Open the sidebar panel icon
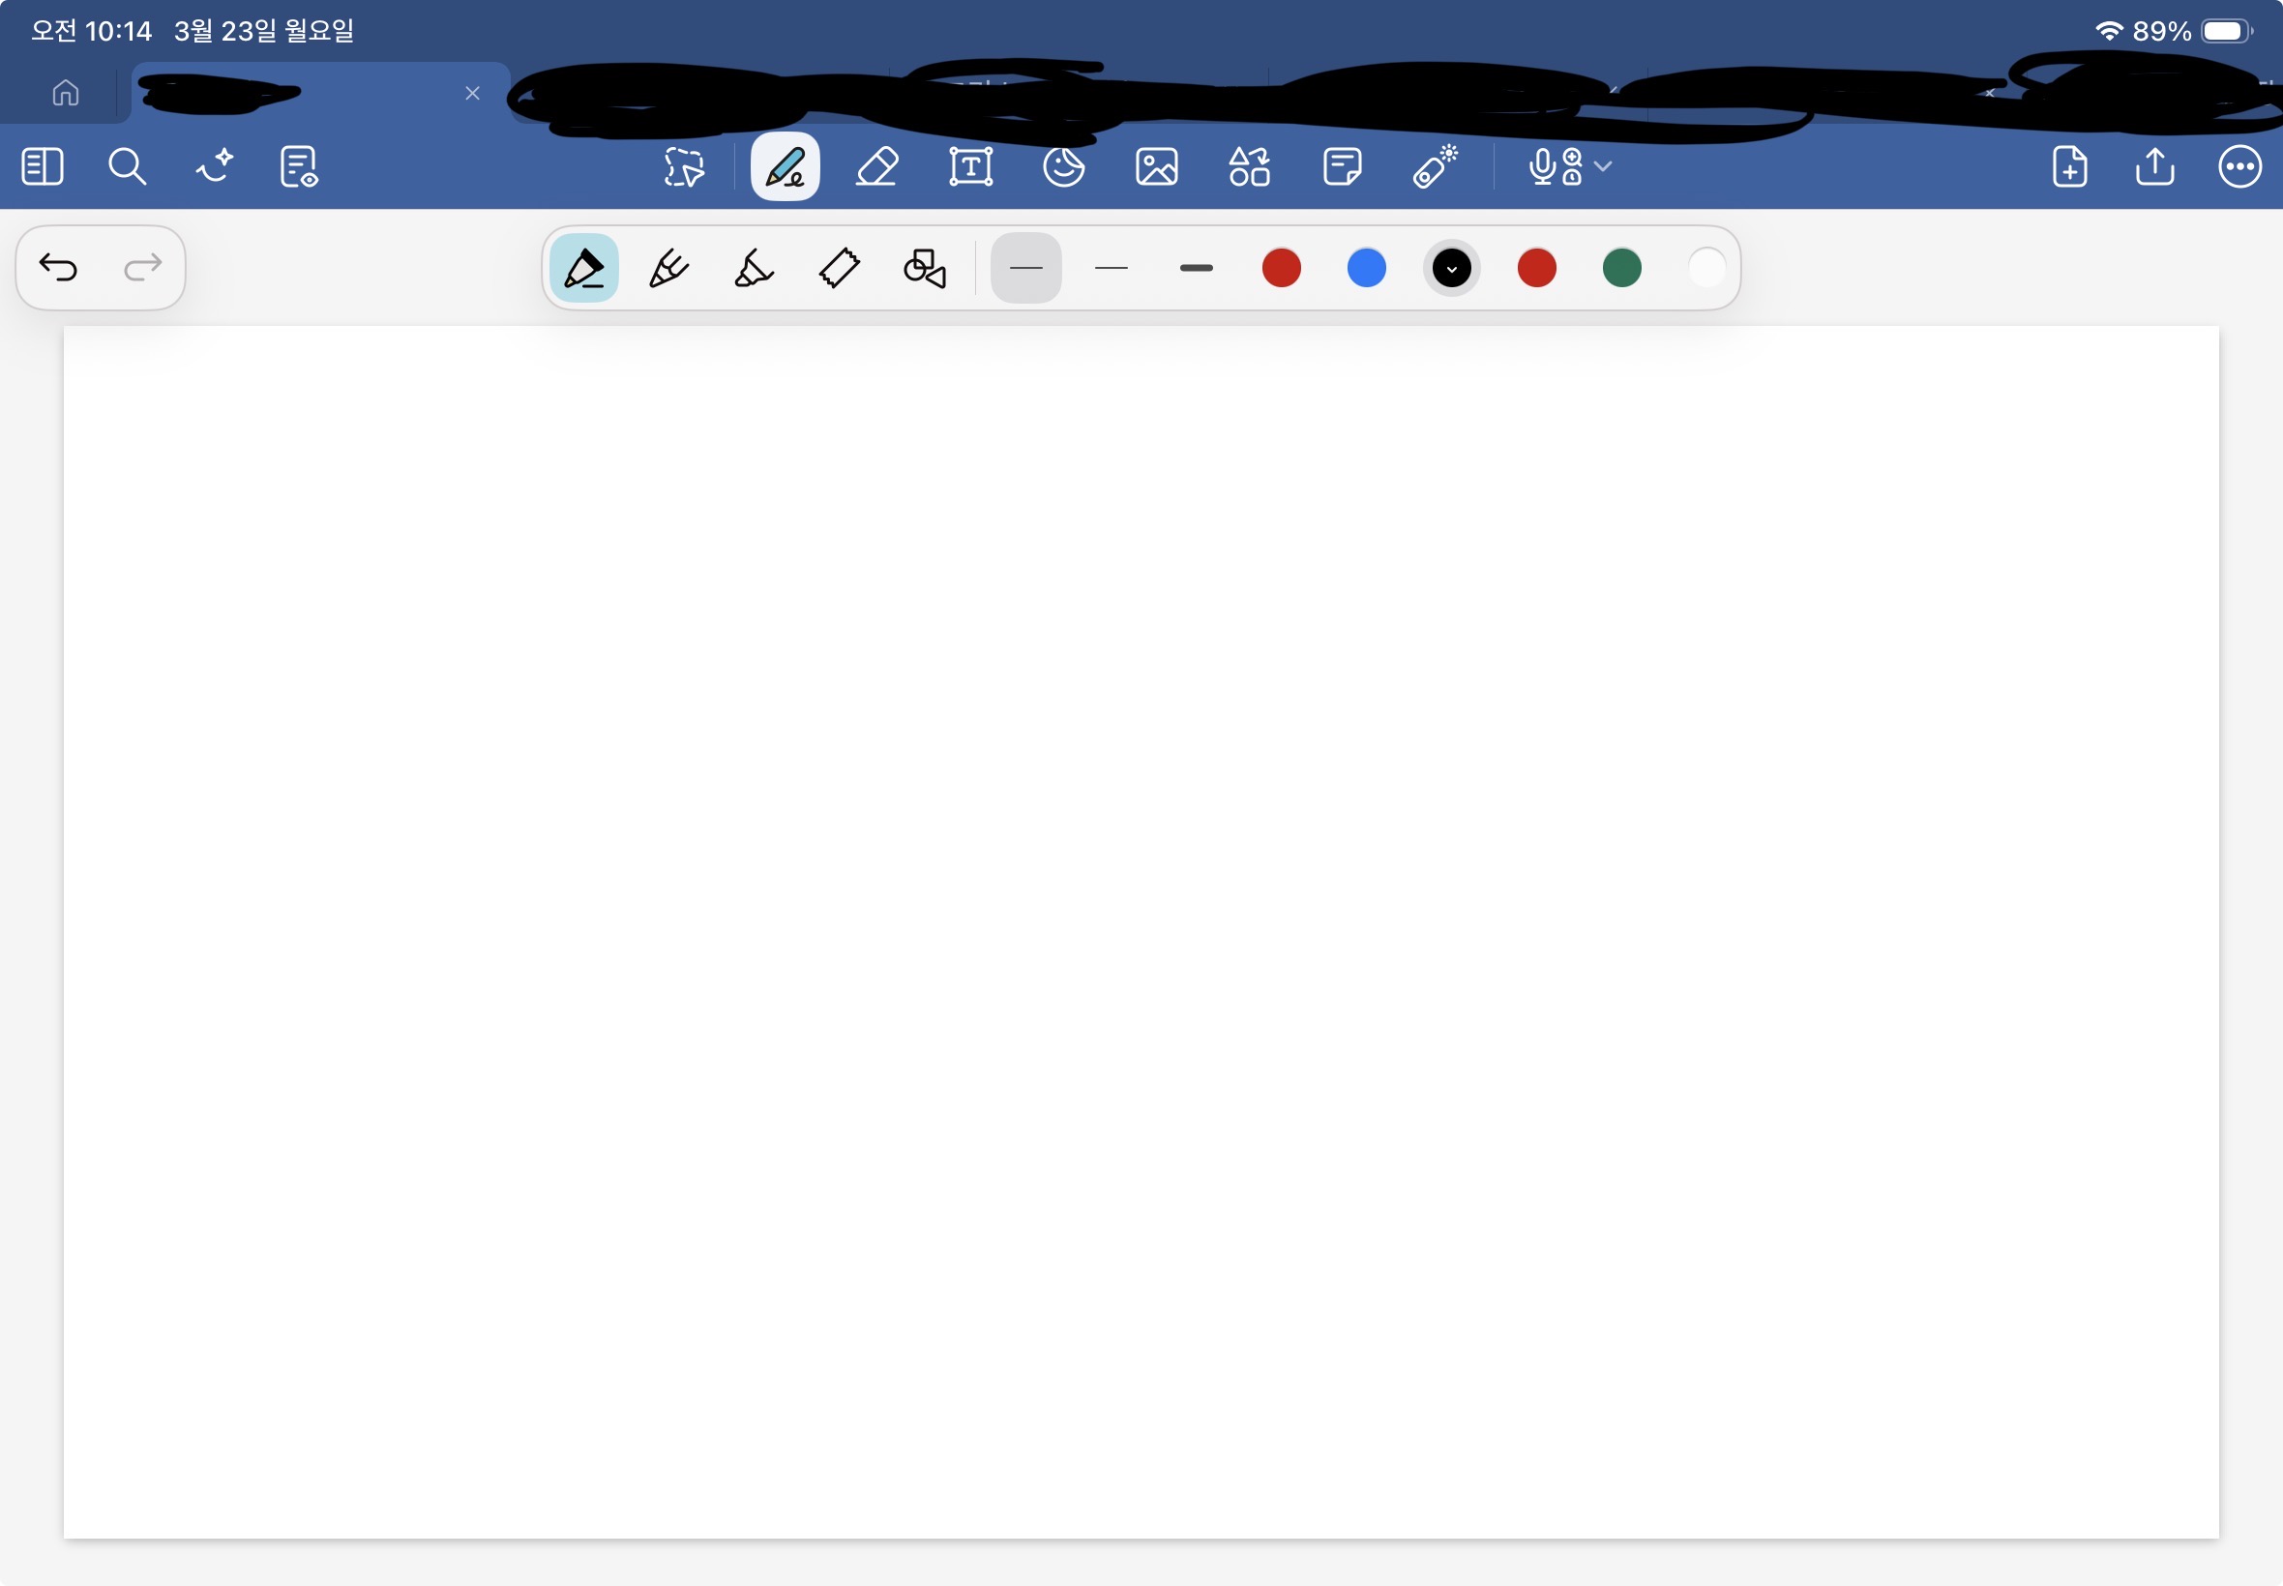This screenshot has width=2283, height=1586. coord(42,167)
